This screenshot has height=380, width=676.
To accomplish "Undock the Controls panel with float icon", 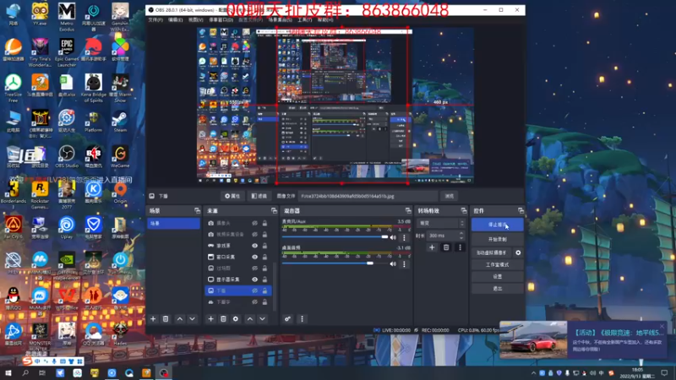I will [x=521, y=210].
